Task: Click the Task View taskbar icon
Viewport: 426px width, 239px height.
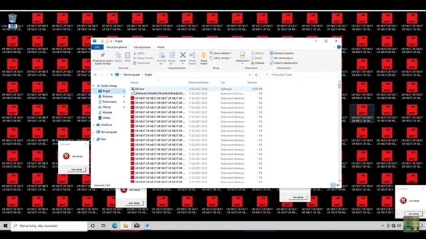Action: pos(104,226)
